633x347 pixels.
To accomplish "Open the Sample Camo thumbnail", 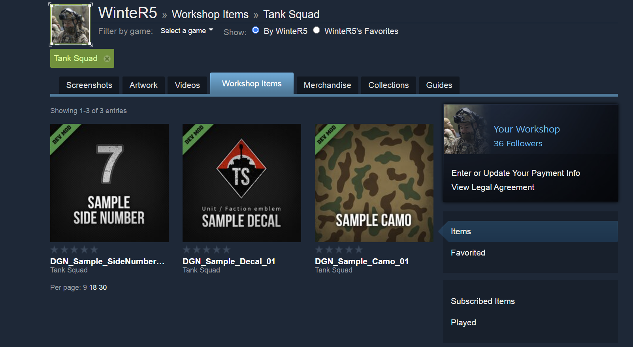I will point(374,183).
